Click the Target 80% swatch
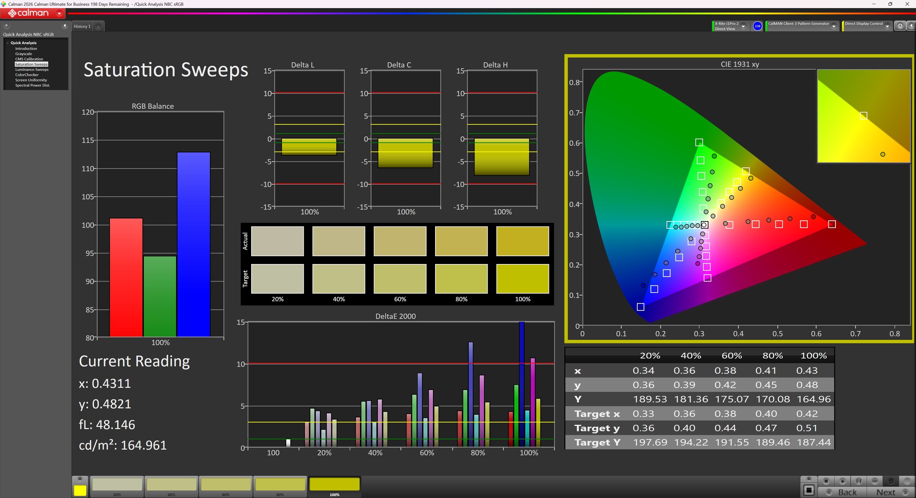Screen dimensions: 916x498 tap(461, 279)
